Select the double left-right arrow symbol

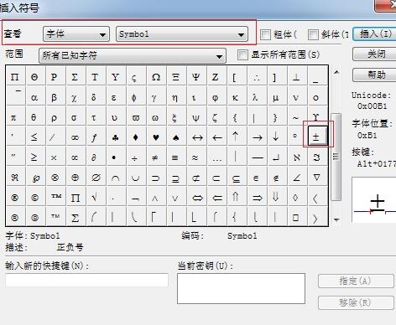coord(197,198)
